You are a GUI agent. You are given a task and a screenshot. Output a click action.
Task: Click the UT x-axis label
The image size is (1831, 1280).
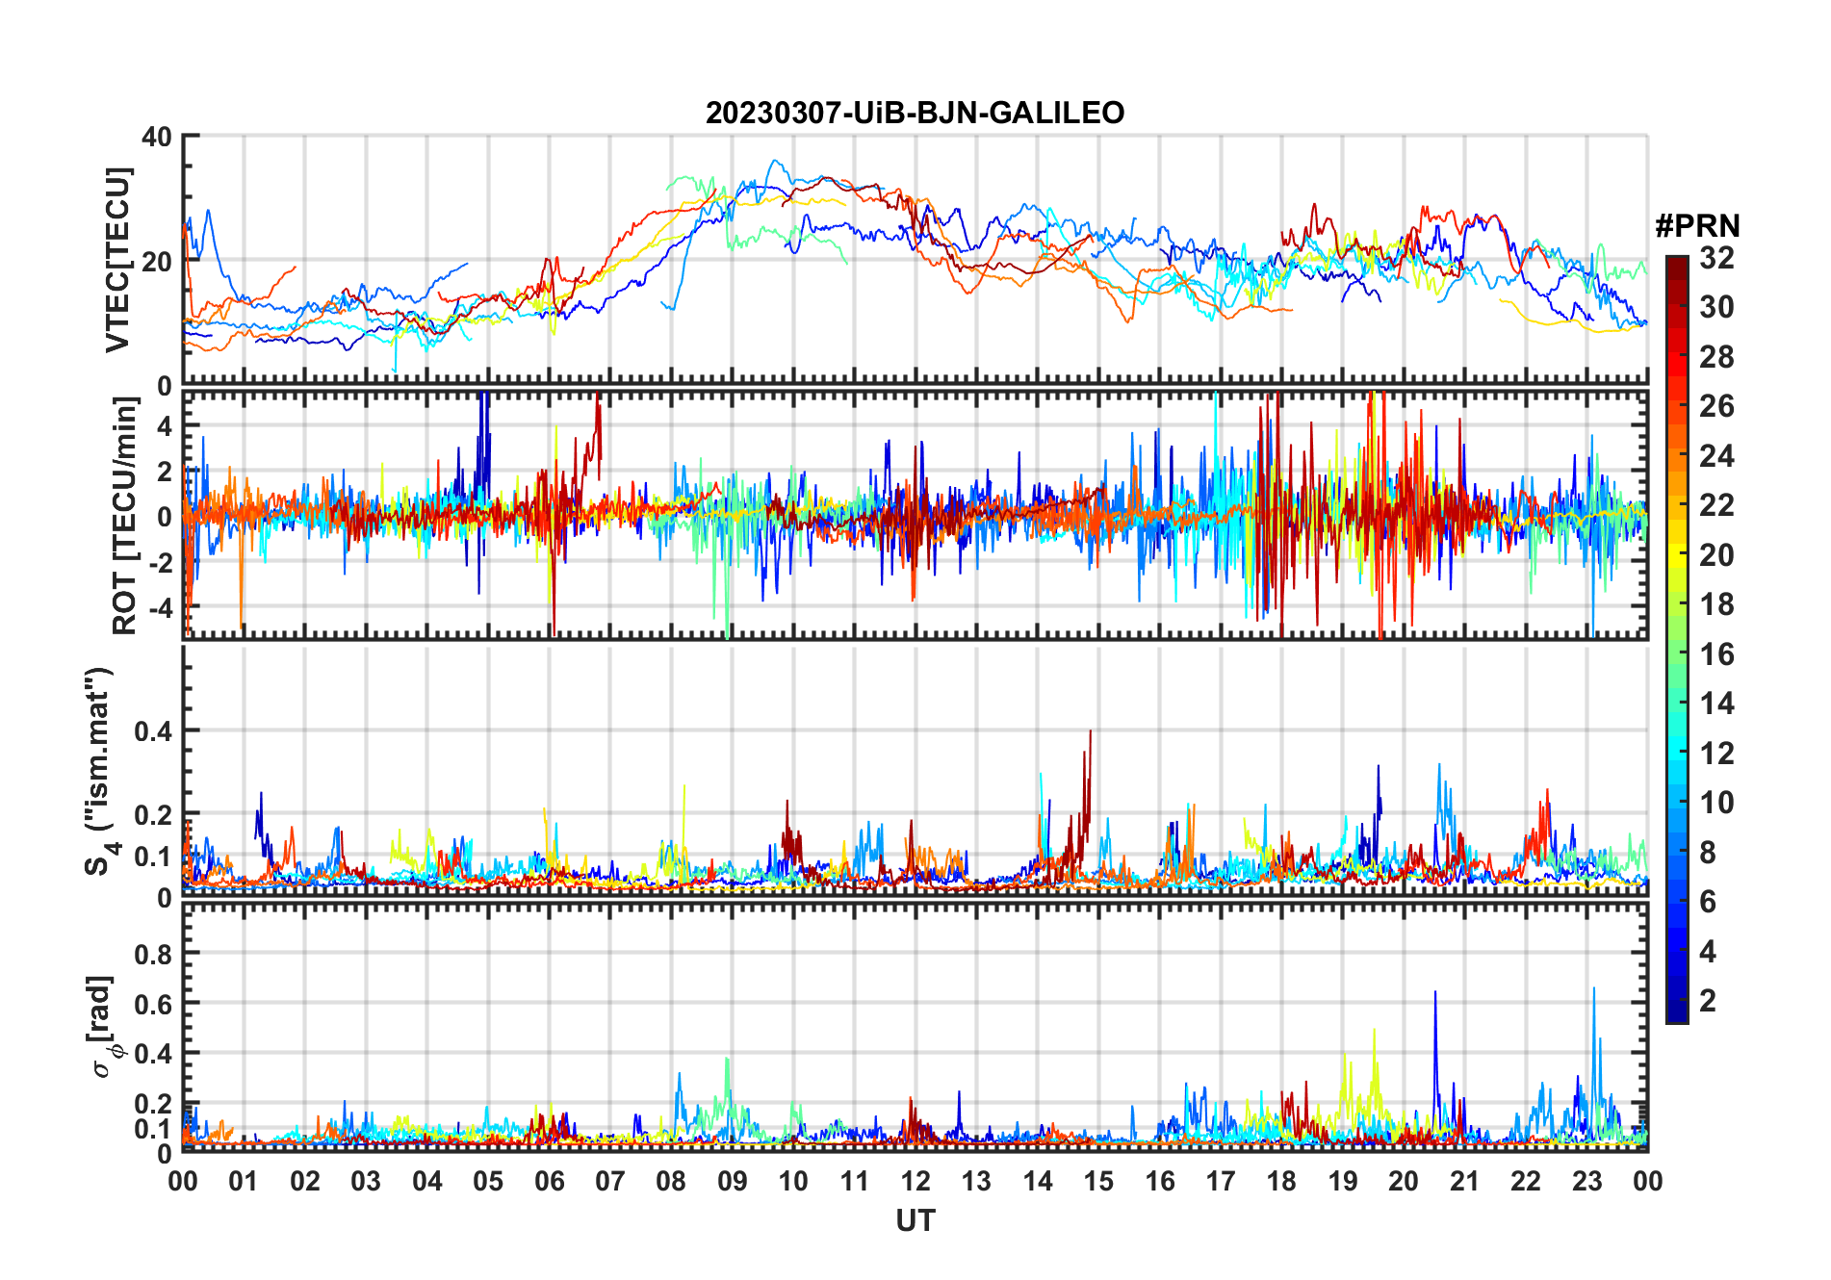pyautogui.click(x=915, y=1220)
